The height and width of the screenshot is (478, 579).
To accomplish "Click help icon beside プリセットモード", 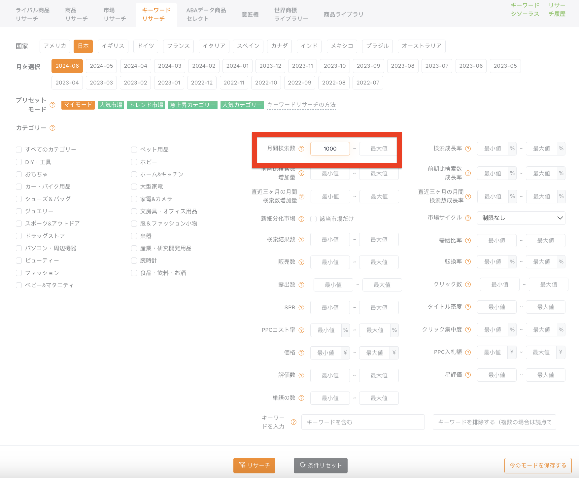I will (52, 105).
